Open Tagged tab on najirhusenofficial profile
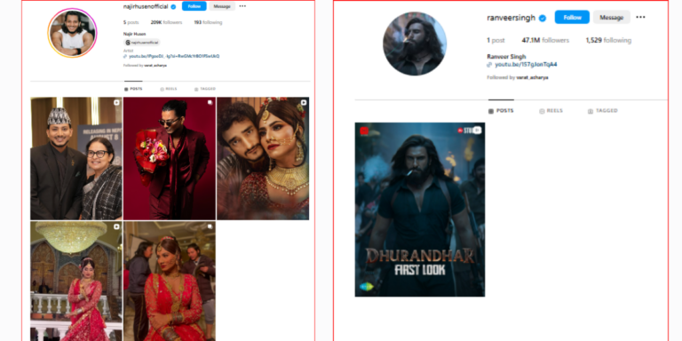Image resolution: width=682 pixels, height=341 pixels. tap(205, 89)
